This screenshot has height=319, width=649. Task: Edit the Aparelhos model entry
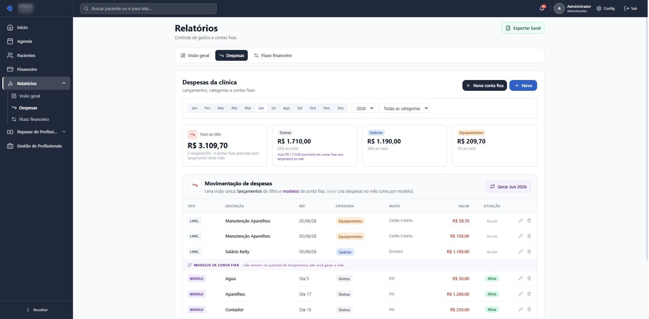pos(521,294)
